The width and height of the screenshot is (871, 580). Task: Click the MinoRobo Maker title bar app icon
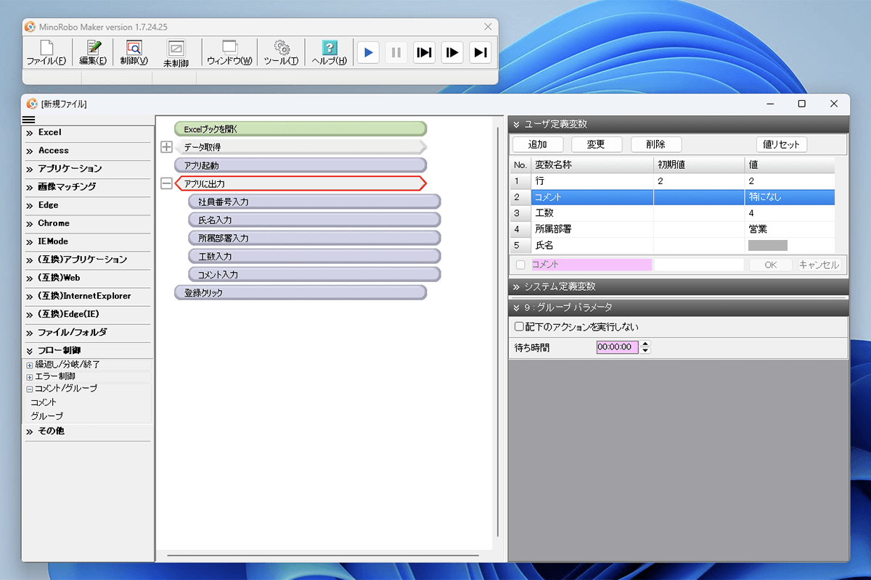30,27
